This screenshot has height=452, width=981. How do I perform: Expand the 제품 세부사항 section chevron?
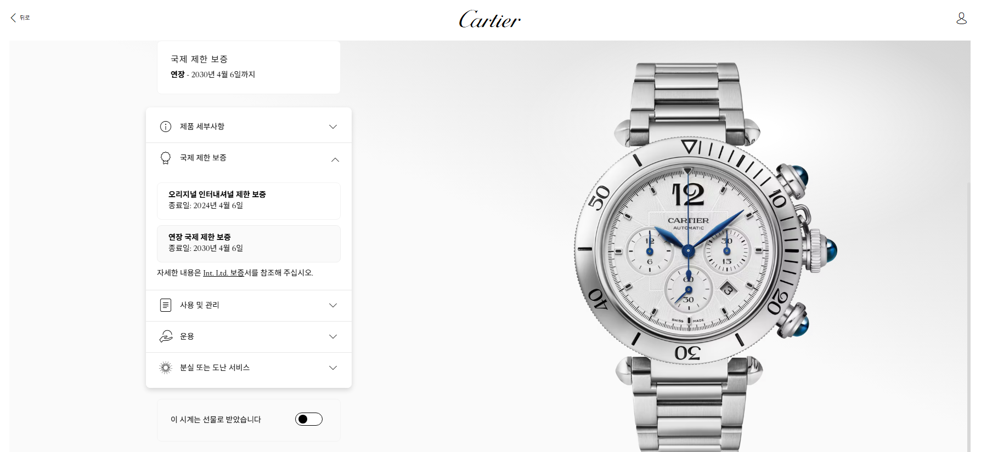pos(333,127)
